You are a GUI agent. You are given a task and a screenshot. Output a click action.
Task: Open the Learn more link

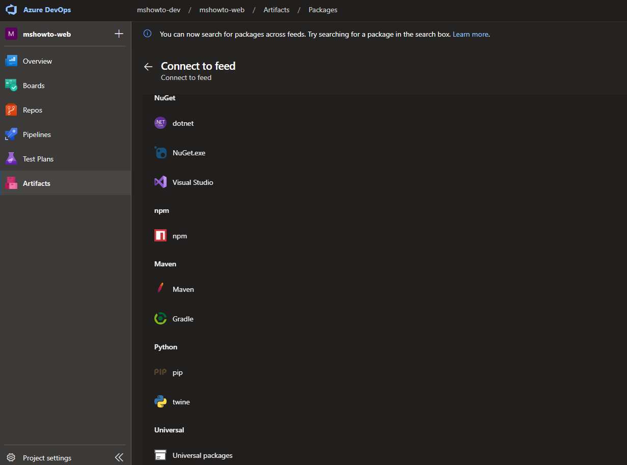pos(471,35)
